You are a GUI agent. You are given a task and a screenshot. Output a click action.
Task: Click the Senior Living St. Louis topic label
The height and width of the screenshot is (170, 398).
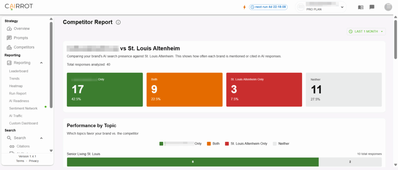[x=84, y=154]
